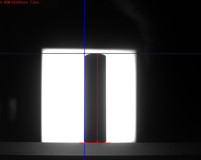The width and height of the screenshot is (201, 160).
Task: Click the top-left corner of the backlight panel
Action: click(x=43, y=49)
